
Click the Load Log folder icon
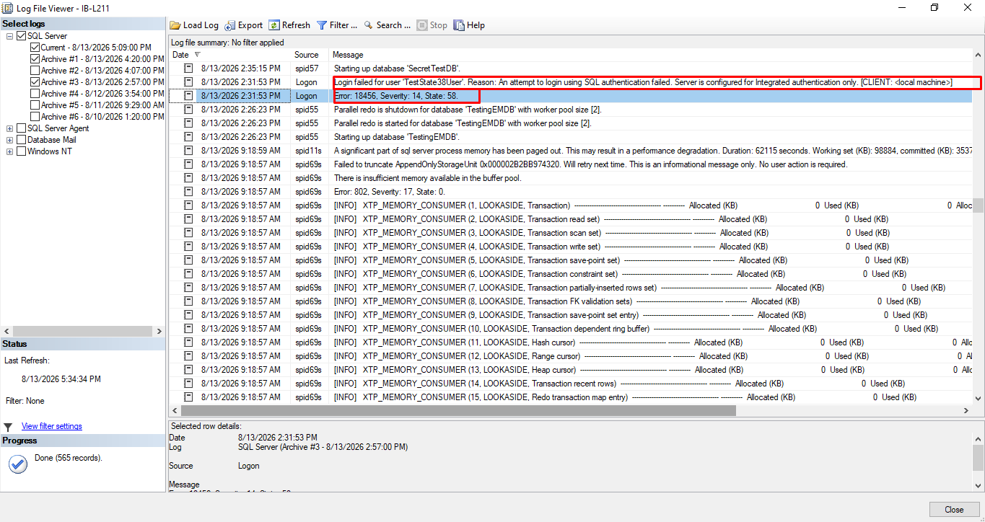coord(175,25)
